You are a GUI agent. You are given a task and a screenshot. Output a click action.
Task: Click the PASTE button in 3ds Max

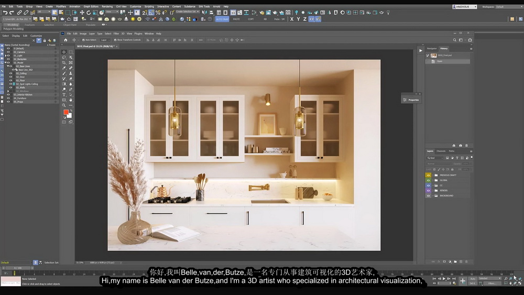(236, 19)
